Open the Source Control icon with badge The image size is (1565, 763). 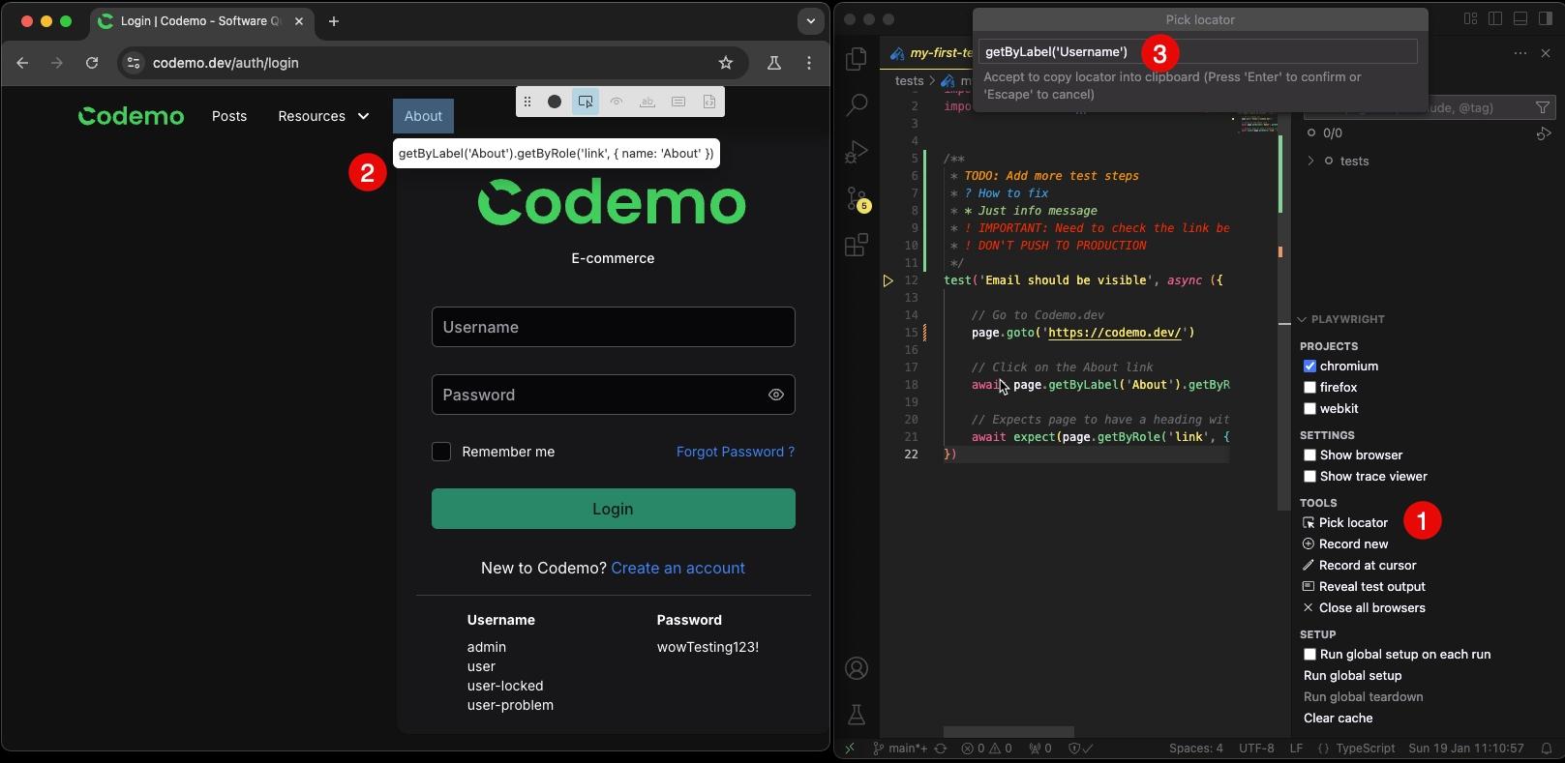tap(858, 199)
